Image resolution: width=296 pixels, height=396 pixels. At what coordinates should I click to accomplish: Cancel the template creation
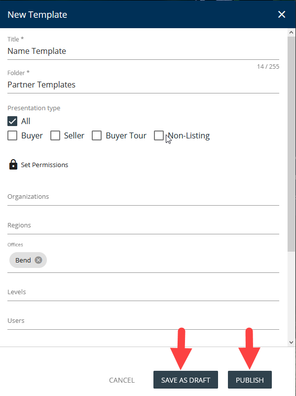[x=122, y=380]
